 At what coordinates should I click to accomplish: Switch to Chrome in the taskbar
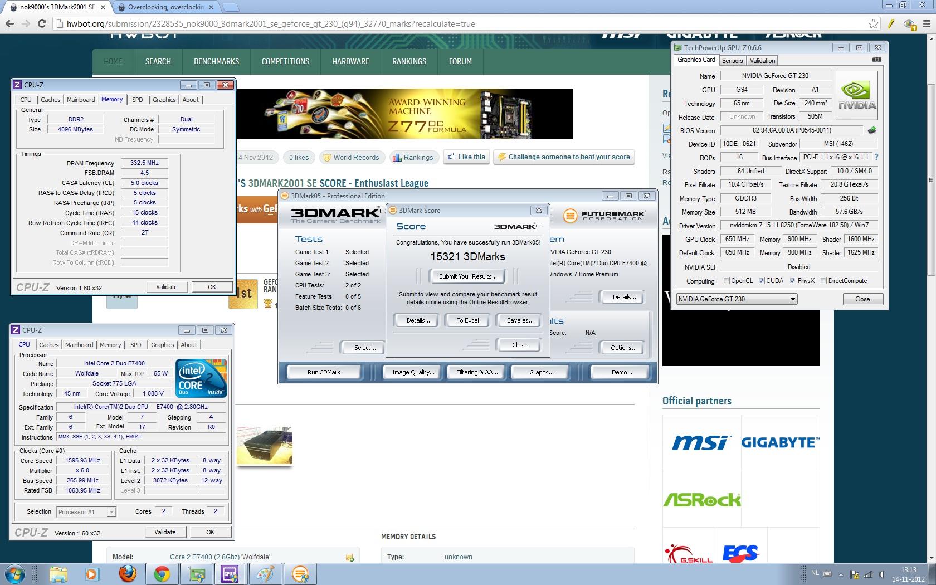(x=162, y=574)
